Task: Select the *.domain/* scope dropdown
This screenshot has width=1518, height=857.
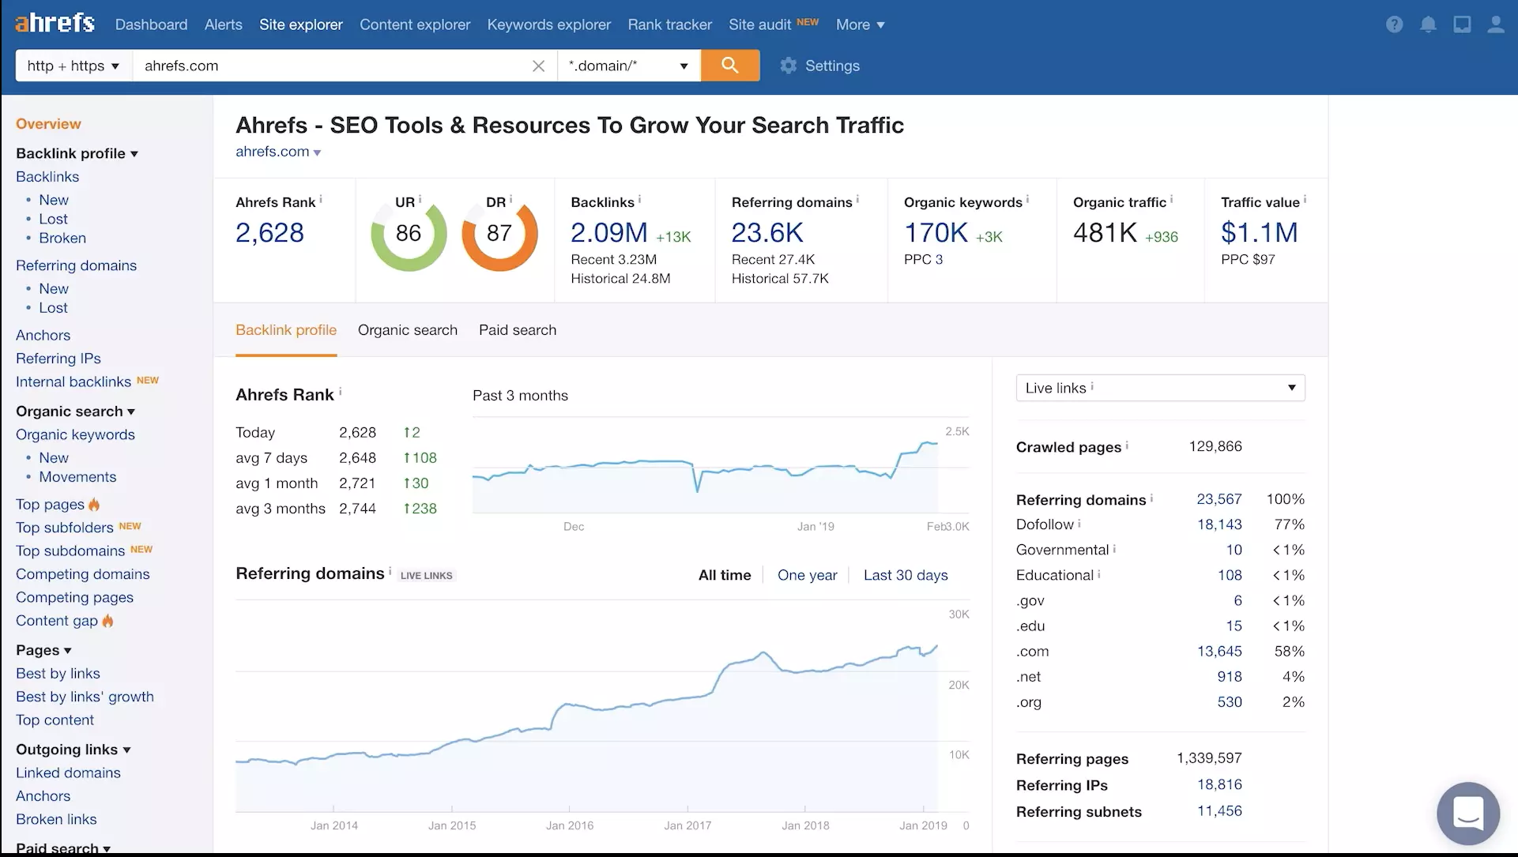Action: (627, 65)
